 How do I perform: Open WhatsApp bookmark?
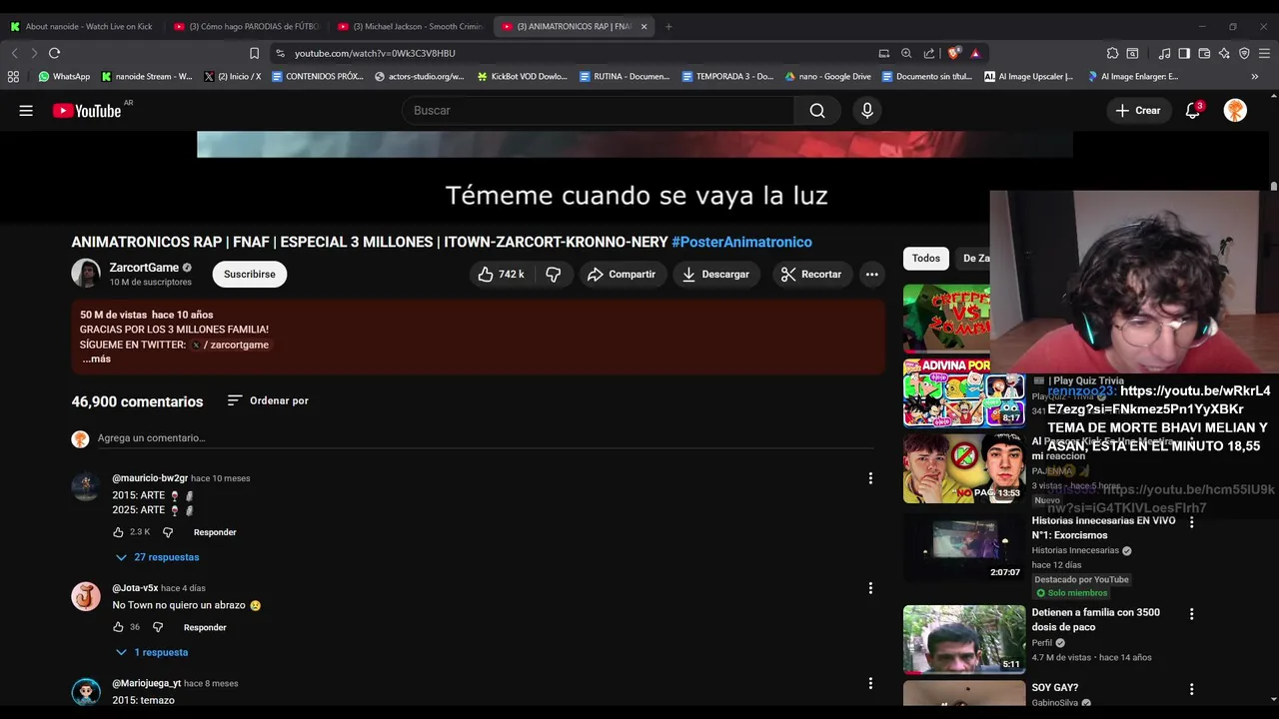64,76
